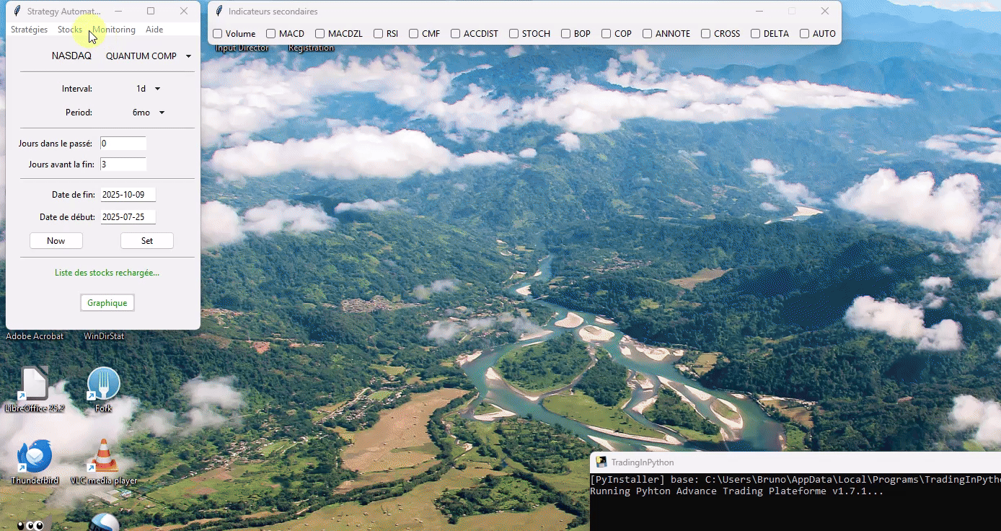This screenshot has width=1001, height=531.
Task: Enable the Volume indicator checkbox
Action: (x=218, y=34)
